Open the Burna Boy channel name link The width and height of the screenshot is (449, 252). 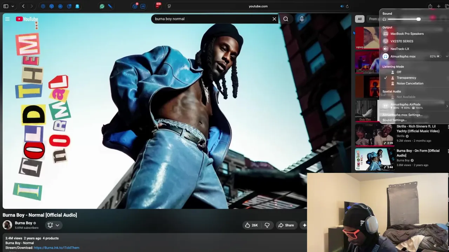point(24,223)
